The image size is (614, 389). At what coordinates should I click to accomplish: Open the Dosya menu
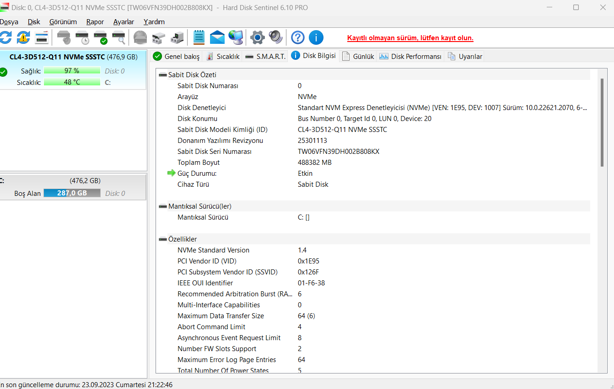(x=9, y=22)
